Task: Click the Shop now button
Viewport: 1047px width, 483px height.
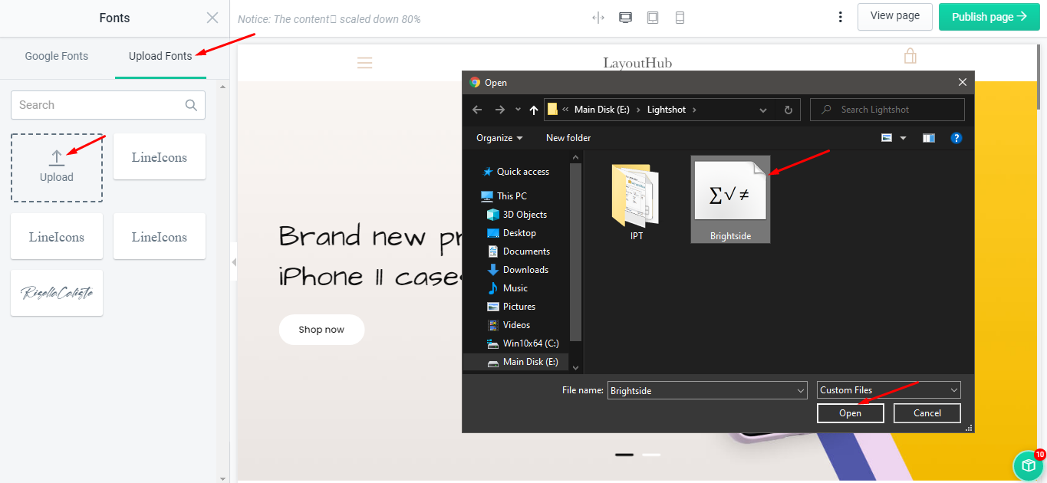Action: 321,330
